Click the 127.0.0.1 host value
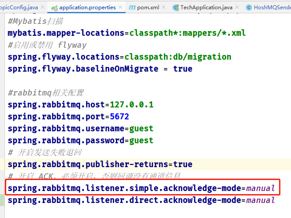Image resolution: width=291 pixels, height=218 pixels. point(132,105)
